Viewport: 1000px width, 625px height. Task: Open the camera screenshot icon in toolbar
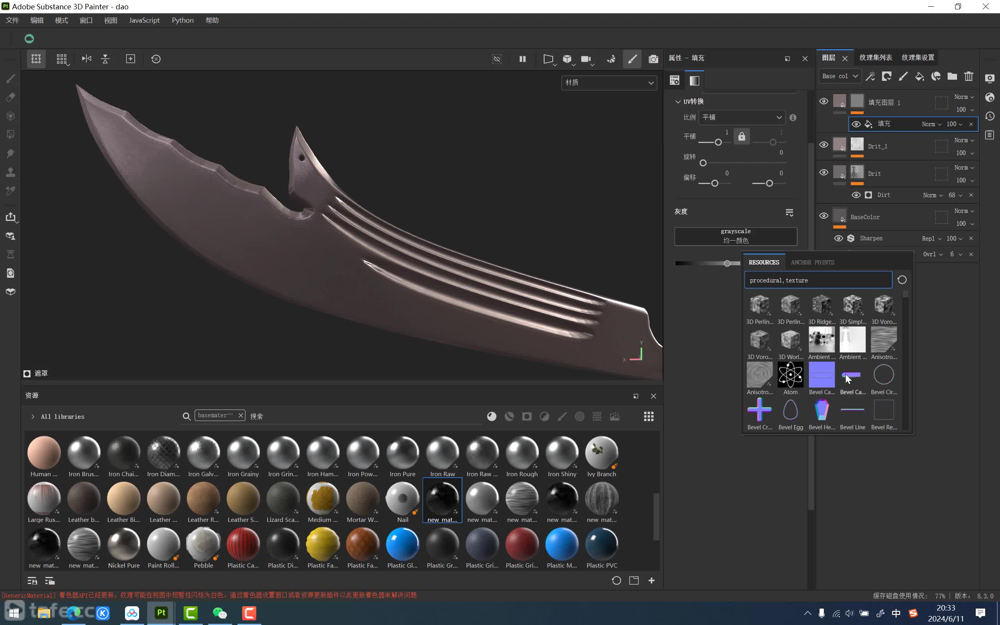pyautogui.click(x=653, y=59)
